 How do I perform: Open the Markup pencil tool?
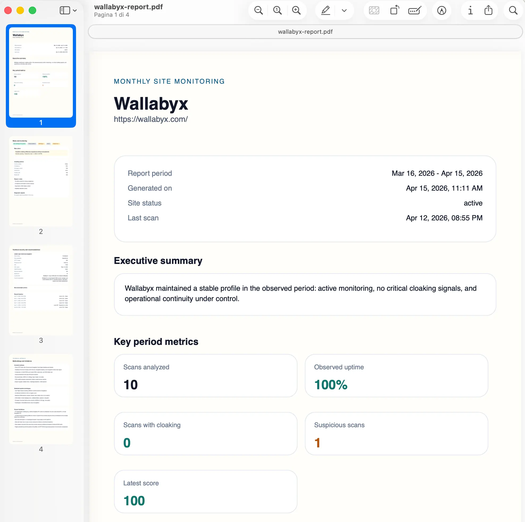pyautogui.click(x=325, y=10)
